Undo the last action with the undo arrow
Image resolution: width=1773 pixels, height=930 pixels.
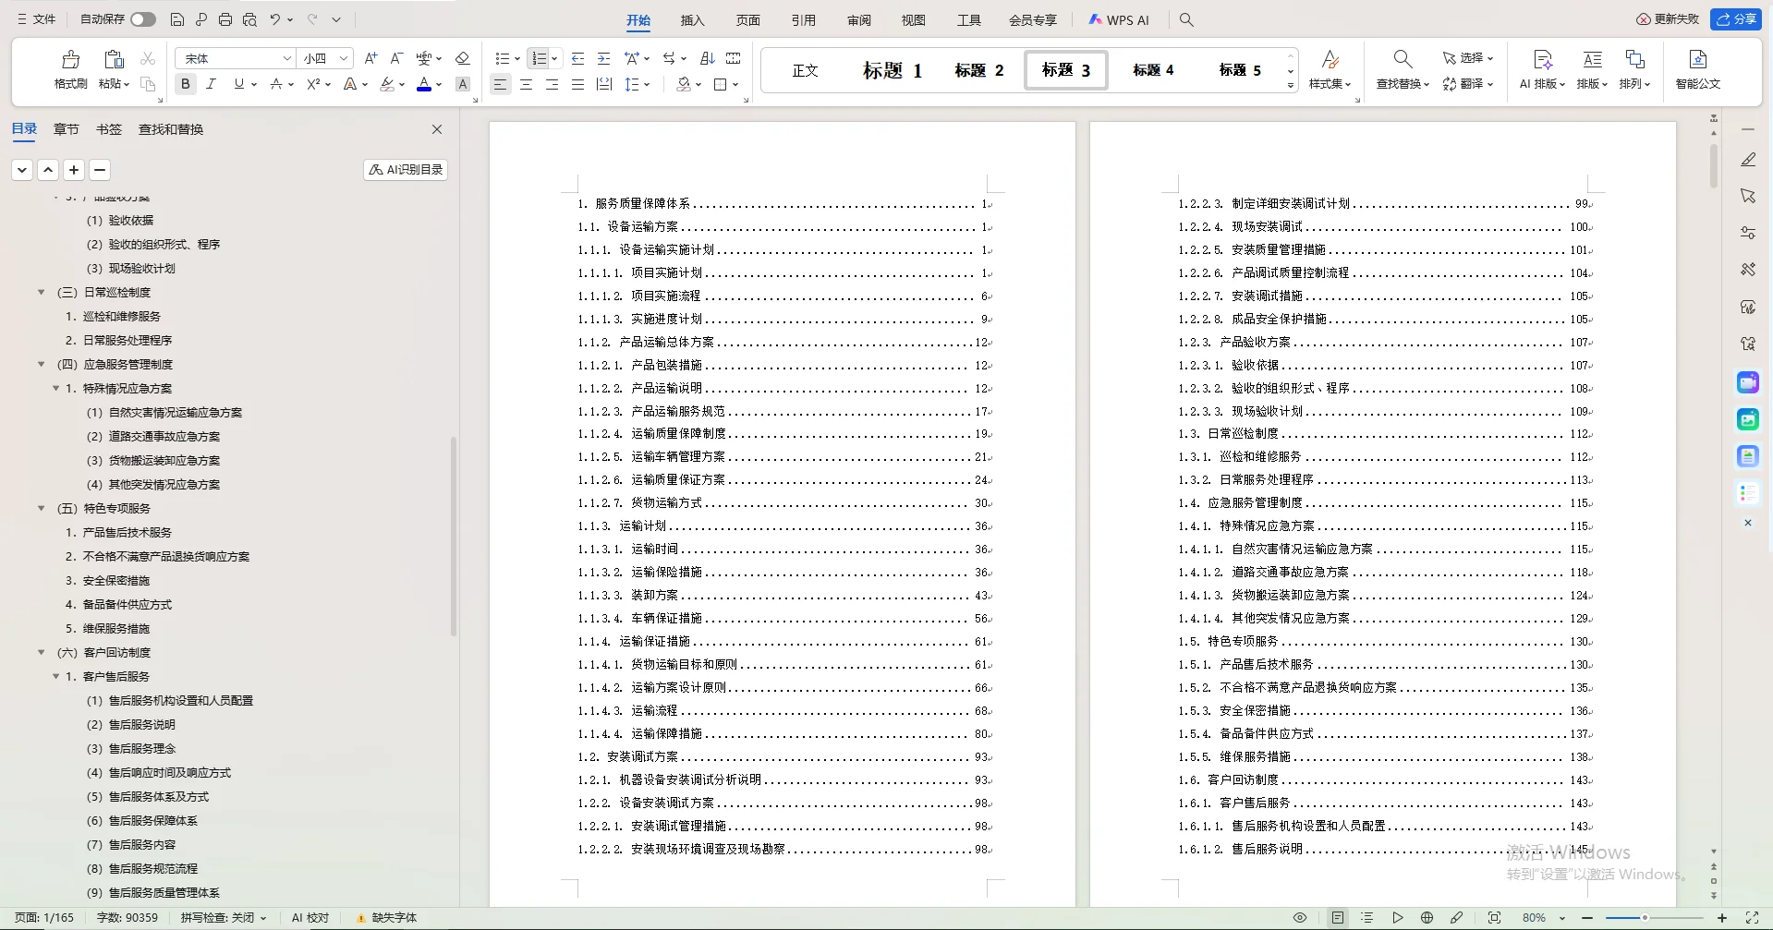[275, 19]
